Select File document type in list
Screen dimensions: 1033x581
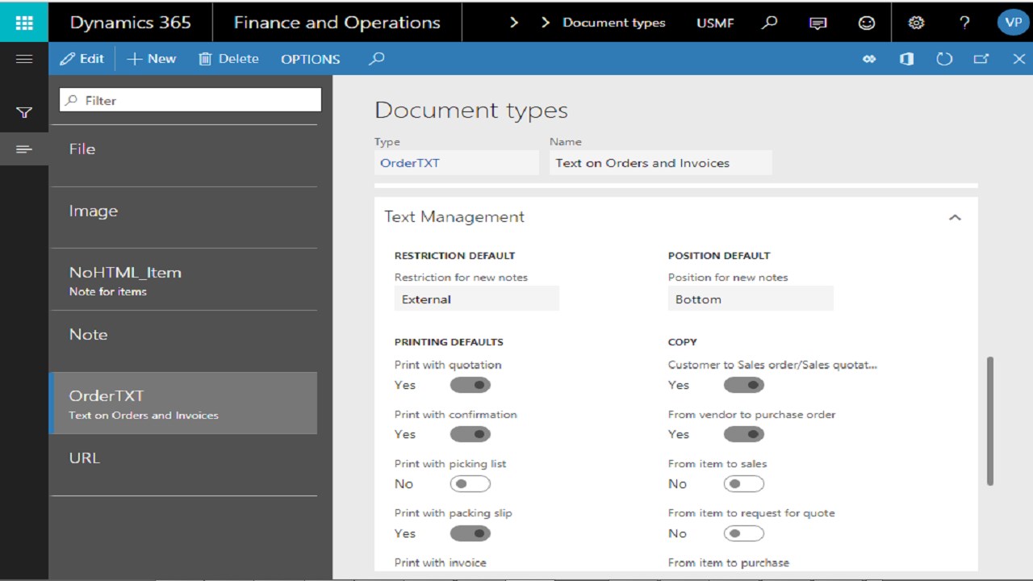(x=184, y=156)
